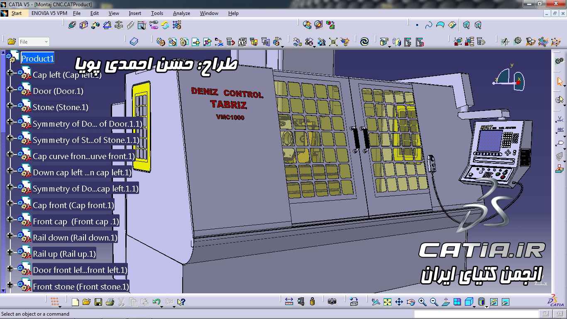Image resolution: width=567 pixels, height=319 pixels.
Task: Open the Start menu in CATIA
Action: [x=17, y=13]
